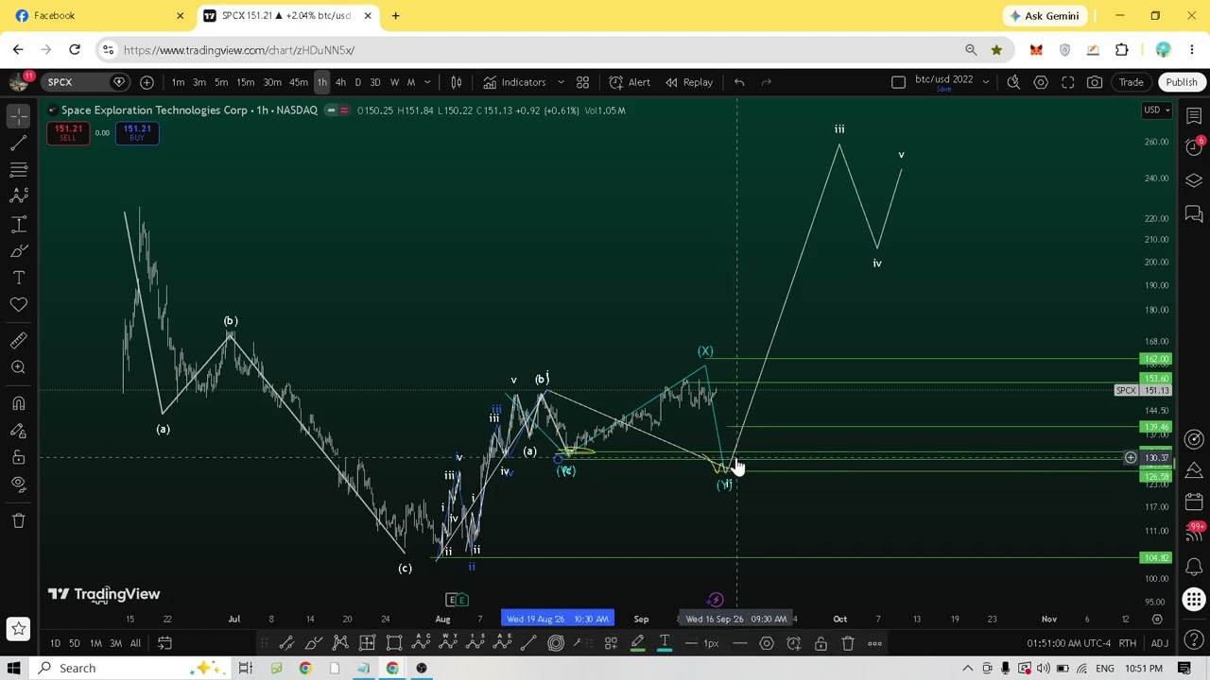Show All date range
Image resolution: width=1210 pixels, height=680 pixels.
(135, 643)
